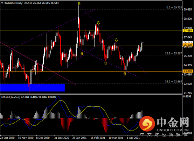Select the 23.800 orange price tag

click(x=188, y=71)
